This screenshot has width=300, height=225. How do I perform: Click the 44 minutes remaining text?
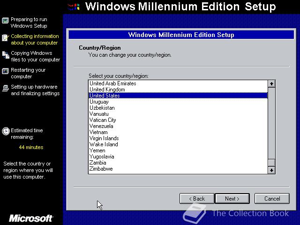coord(31,147)
